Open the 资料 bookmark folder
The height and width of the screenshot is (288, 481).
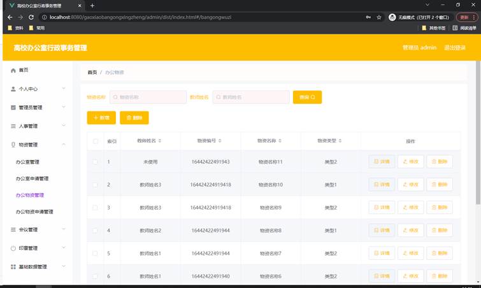[x=15, y=28]
